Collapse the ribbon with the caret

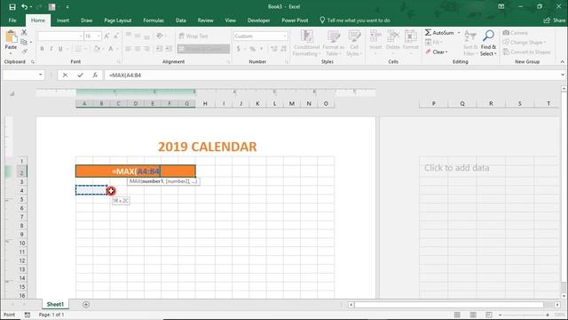tap(562, 61)
